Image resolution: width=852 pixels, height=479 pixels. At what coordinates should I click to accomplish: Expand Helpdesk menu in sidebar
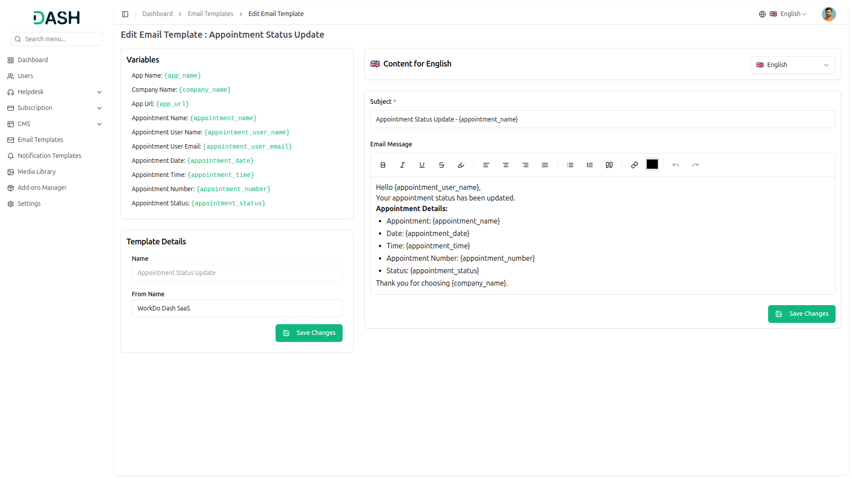click(x=55, y=92)
